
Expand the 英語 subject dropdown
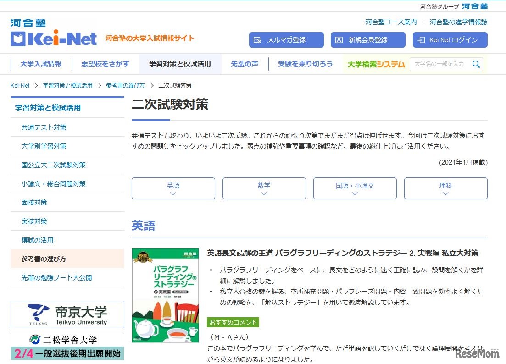tap(173, 188)
